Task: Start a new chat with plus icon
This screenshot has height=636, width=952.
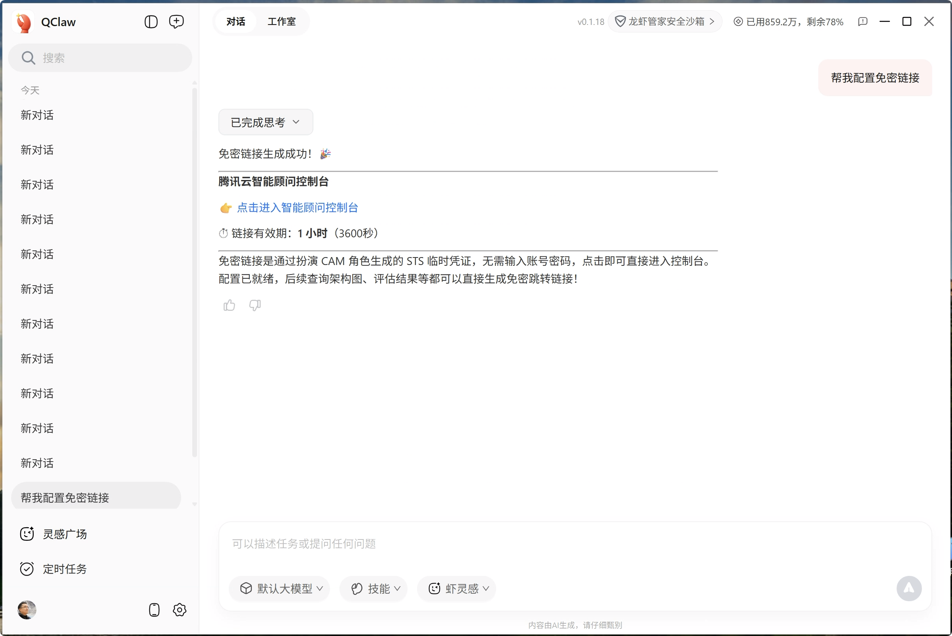Action: [176, 22]
